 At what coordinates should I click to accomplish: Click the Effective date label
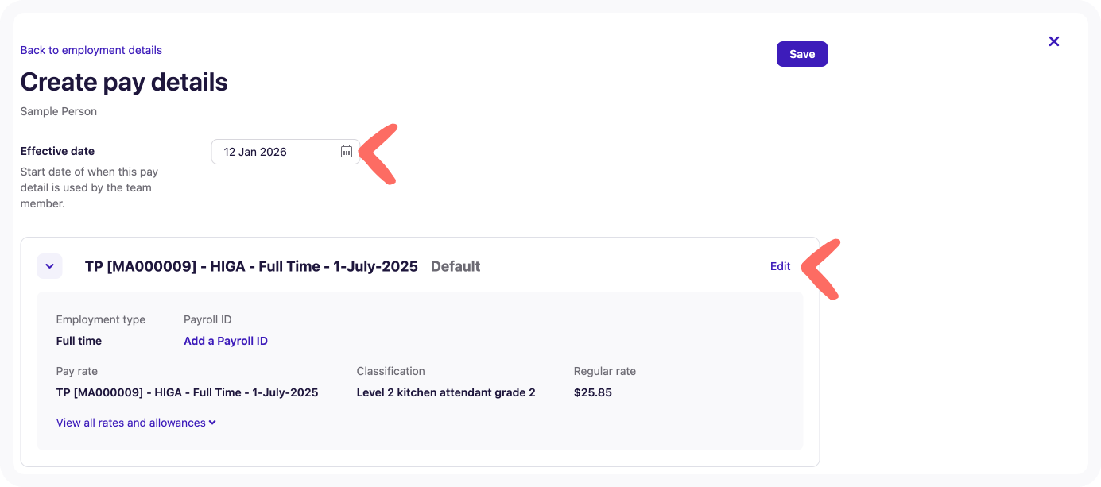pos(57,151)
